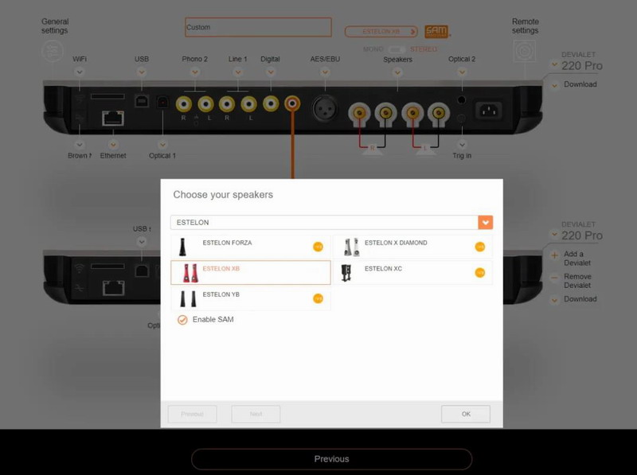Open the General settings icon
The height and width of the screenshot is (475, 637).
pos(53,51)
